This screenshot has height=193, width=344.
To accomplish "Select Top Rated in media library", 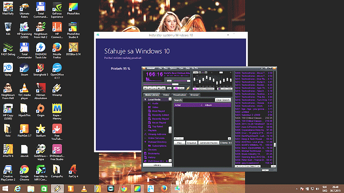I will click(157, 127).
